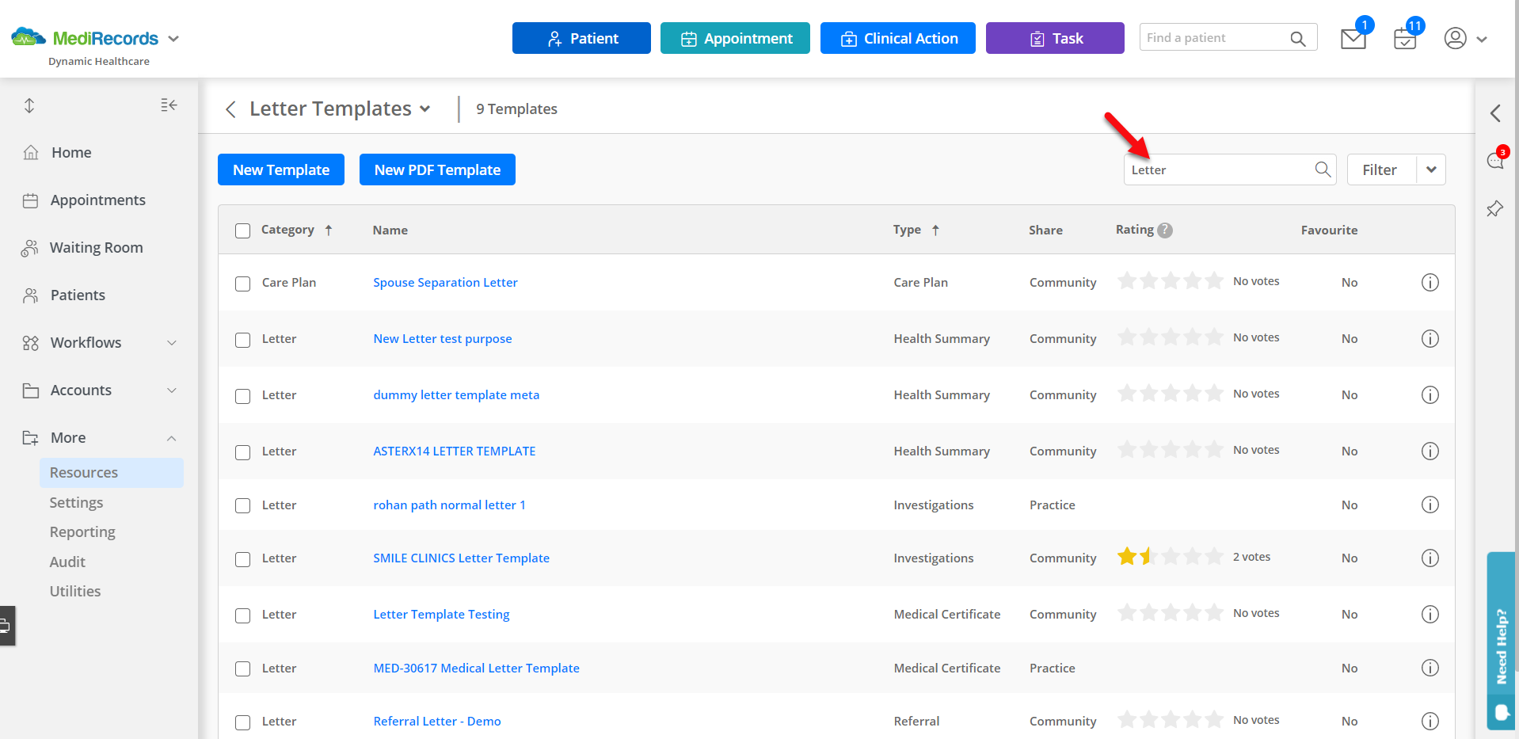Click the Rating help question mark icon

tap(1165, 230)
